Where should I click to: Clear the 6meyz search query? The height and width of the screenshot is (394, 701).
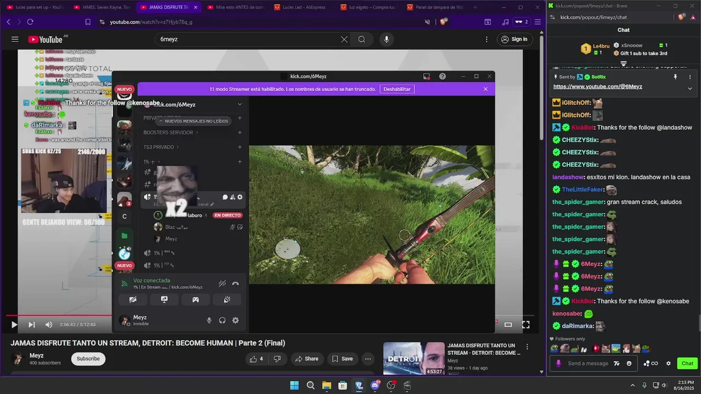[x=344, y=39]
